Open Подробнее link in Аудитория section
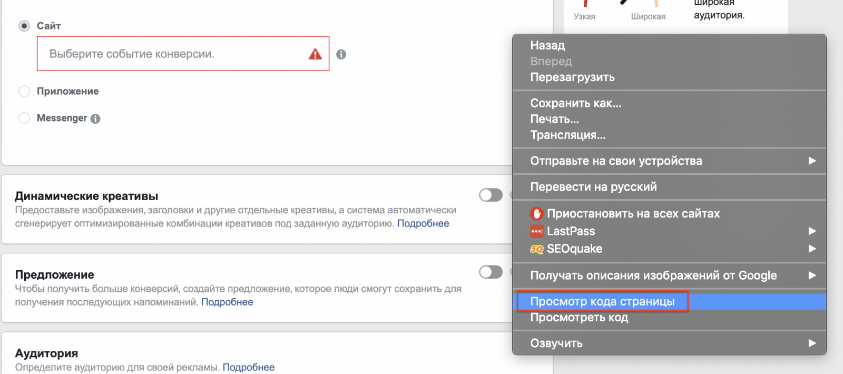843x374 pixels. [249, 367]
